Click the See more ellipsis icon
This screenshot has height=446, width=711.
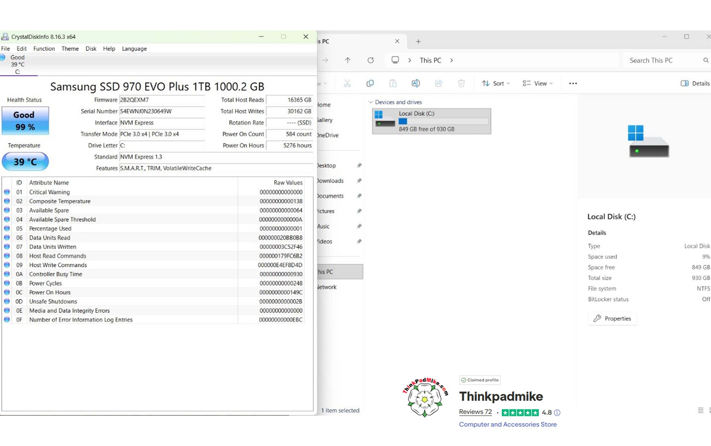[573, 84]
